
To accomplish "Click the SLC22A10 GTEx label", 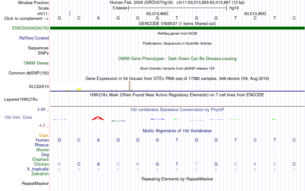I will 39,87.
